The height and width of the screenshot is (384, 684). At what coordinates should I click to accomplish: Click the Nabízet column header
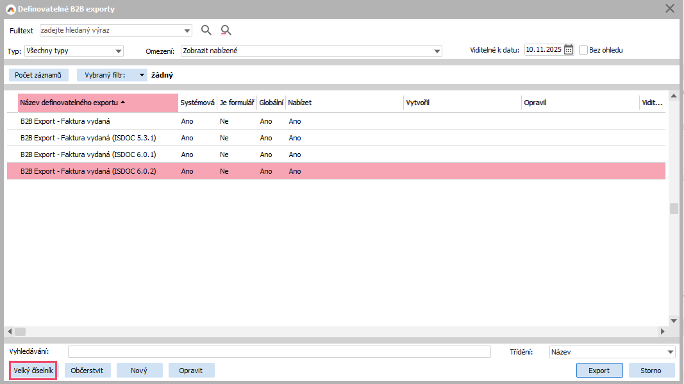(x=345, y=103)
